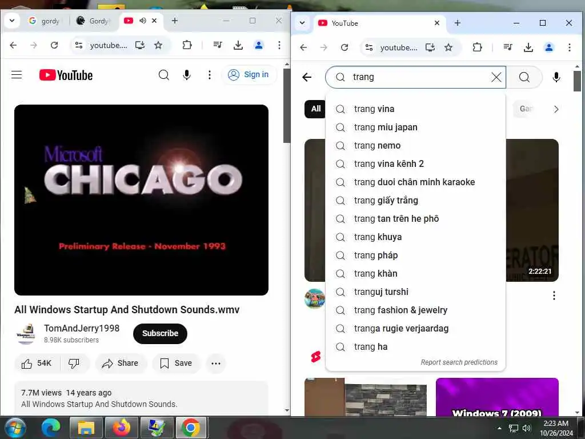Click the YouTube logo in left window
This screenshot has height=439, width=585.
pos(66,75)
